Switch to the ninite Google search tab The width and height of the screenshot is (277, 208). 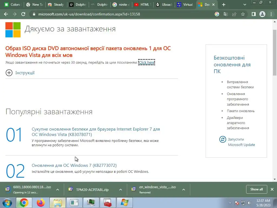coord(121,5)
